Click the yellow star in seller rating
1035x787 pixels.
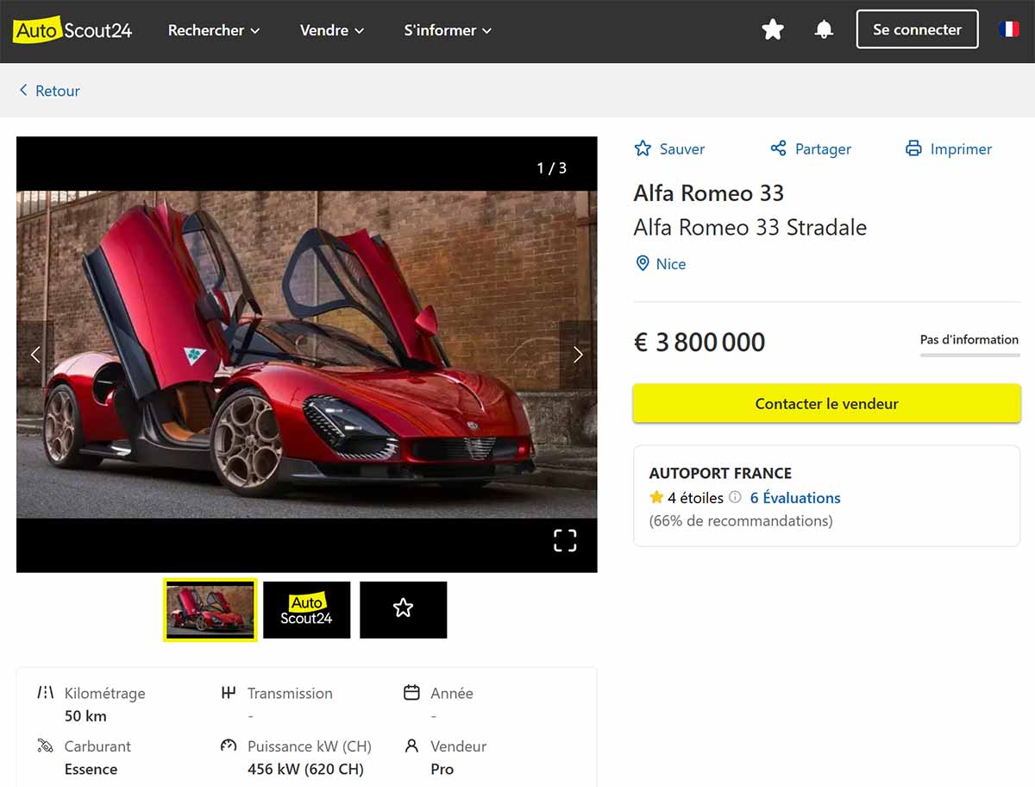click(656, 497)
